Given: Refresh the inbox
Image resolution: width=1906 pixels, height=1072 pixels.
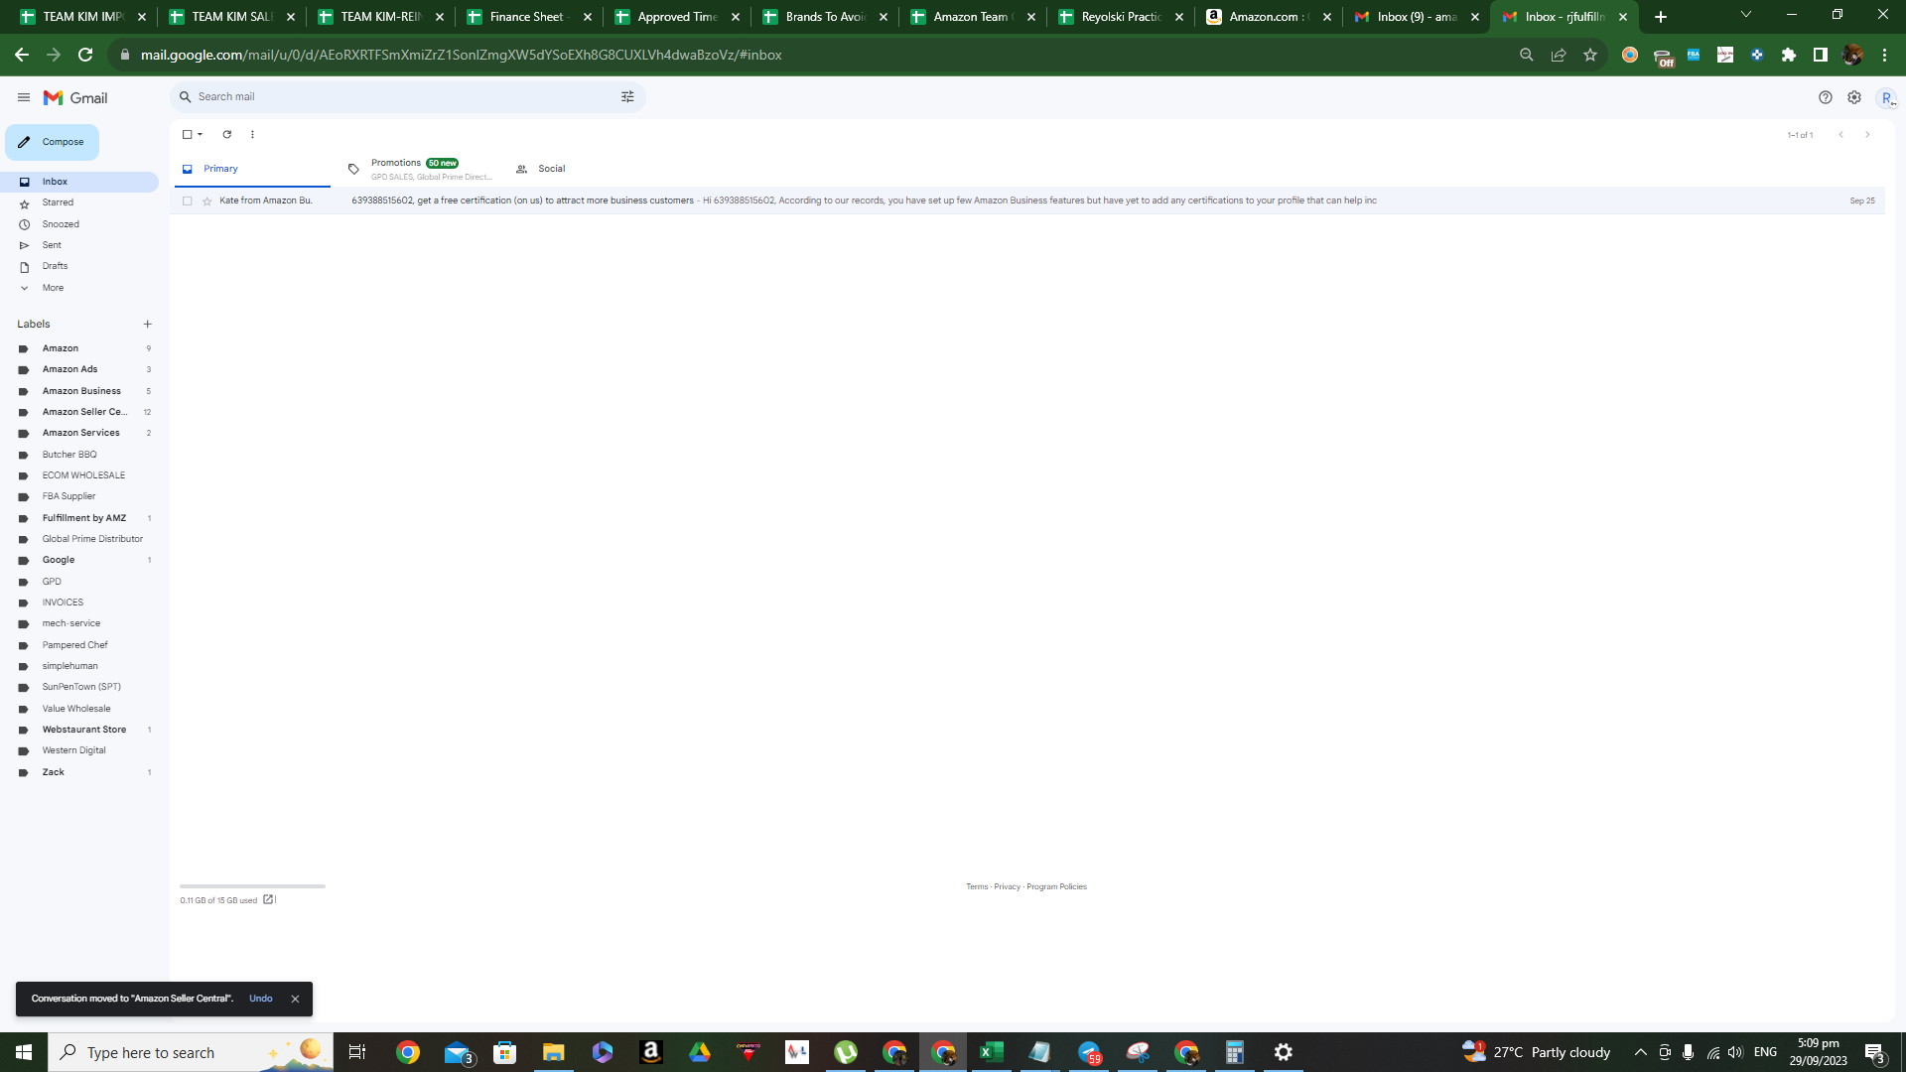Looking at the screenshot, I should pyautogui.click(x=227, y=134).
